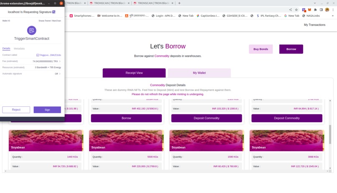Close the third TRONSCAN tab
The height and width of the screenshot is (193, 337).
pyautogui.click(x=172, y=3)
